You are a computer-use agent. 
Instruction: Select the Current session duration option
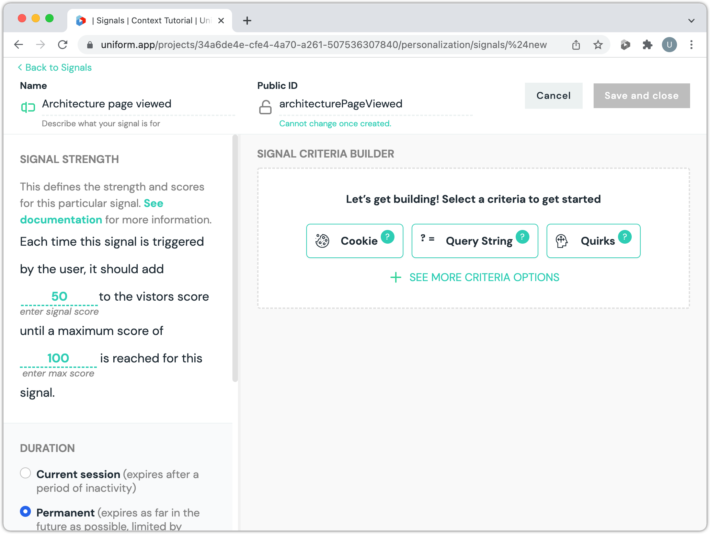coord(25,473)
